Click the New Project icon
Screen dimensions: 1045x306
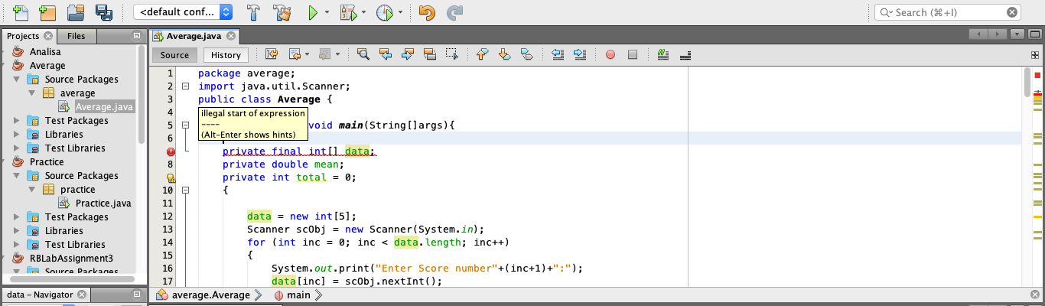click(x=47, y=12)
